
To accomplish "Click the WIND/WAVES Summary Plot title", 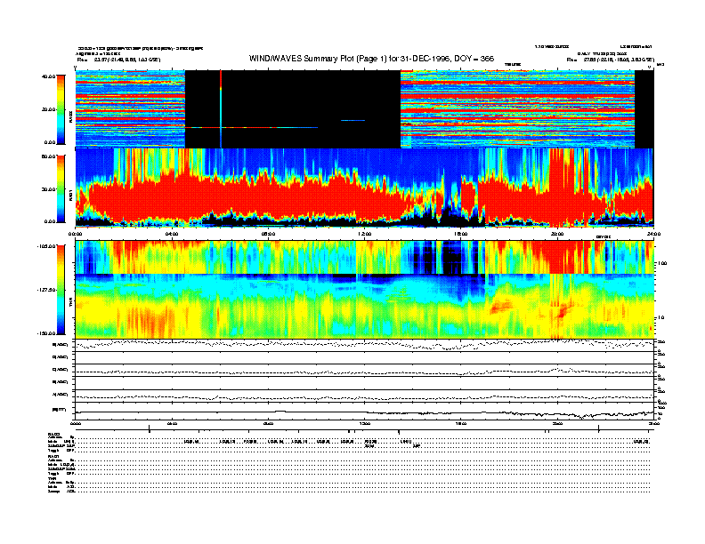I will pyautogui.click(x=371, y=59).
